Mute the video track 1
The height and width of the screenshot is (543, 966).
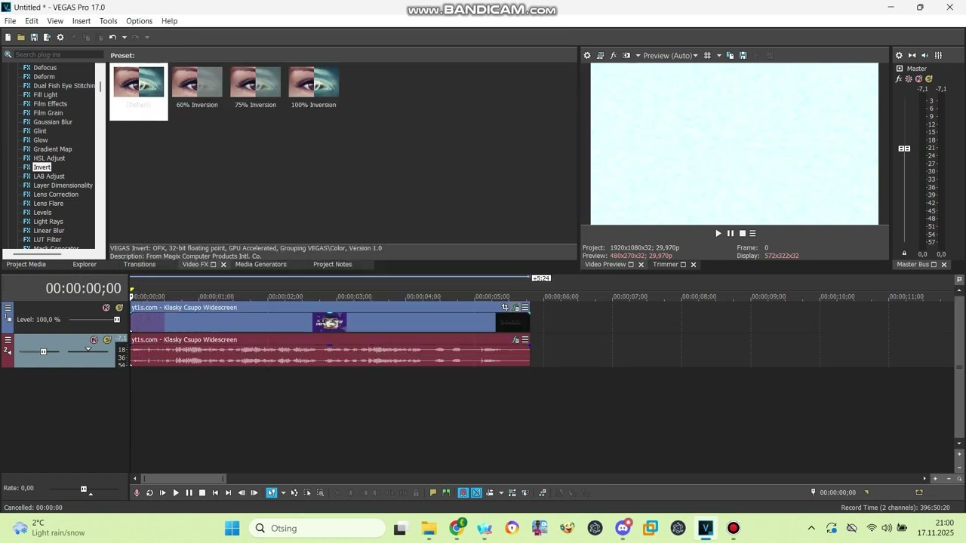point(106,308)
